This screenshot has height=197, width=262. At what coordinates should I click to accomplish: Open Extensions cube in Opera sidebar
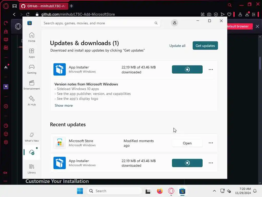[x=6, y=134]
